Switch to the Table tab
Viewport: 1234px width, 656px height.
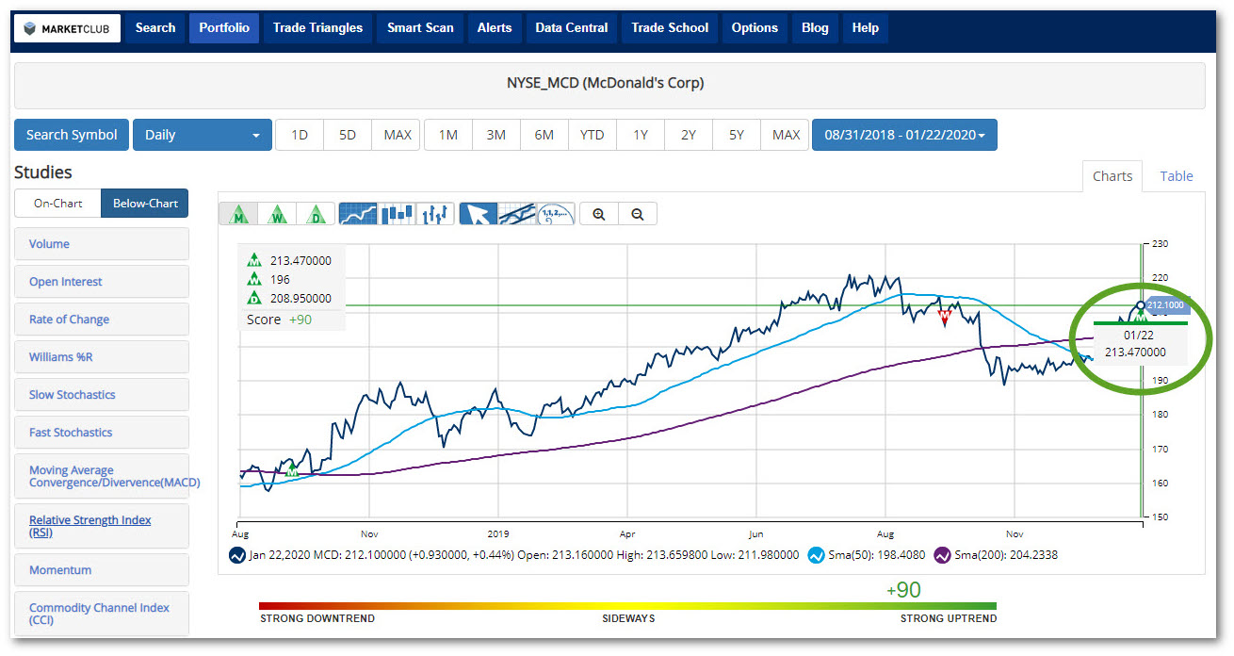1177,176
